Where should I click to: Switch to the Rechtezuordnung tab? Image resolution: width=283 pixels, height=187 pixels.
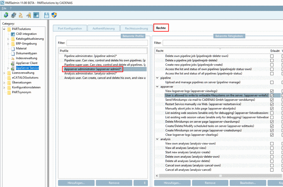coord(137,28)
